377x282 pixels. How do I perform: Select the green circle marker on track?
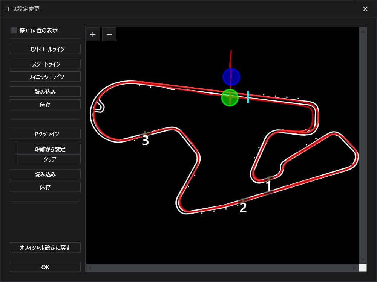(x=230, y=97)
